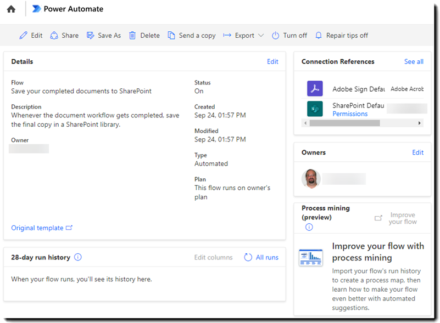Click the process mining chart illustration
Viewport: 440px width, 323px height.
(311, 257)
